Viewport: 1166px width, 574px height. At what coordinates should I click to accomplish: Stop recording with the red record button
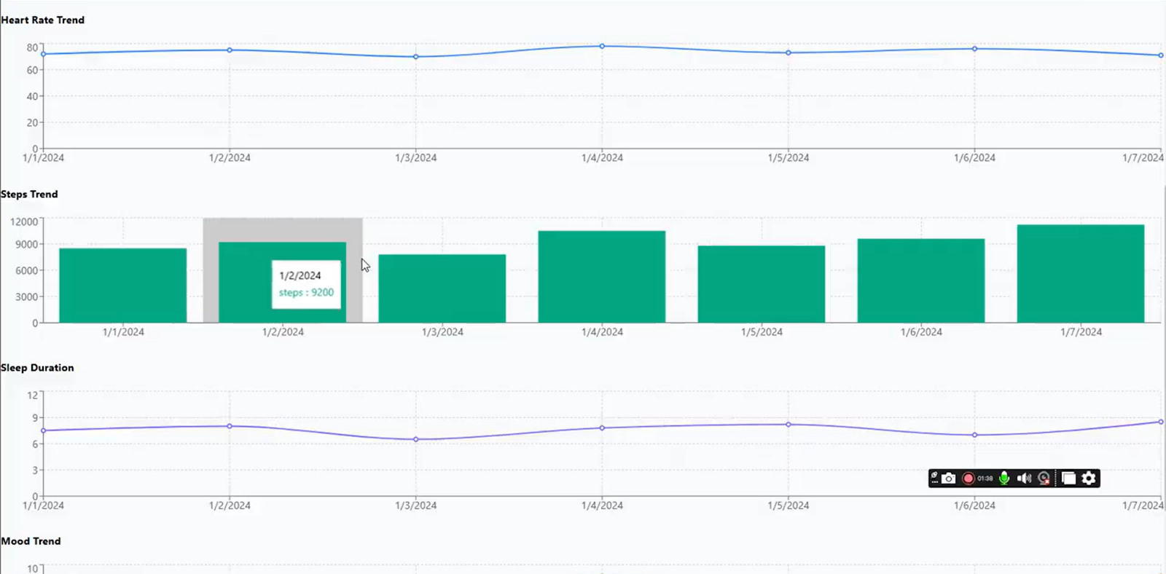tap(968, 479)
